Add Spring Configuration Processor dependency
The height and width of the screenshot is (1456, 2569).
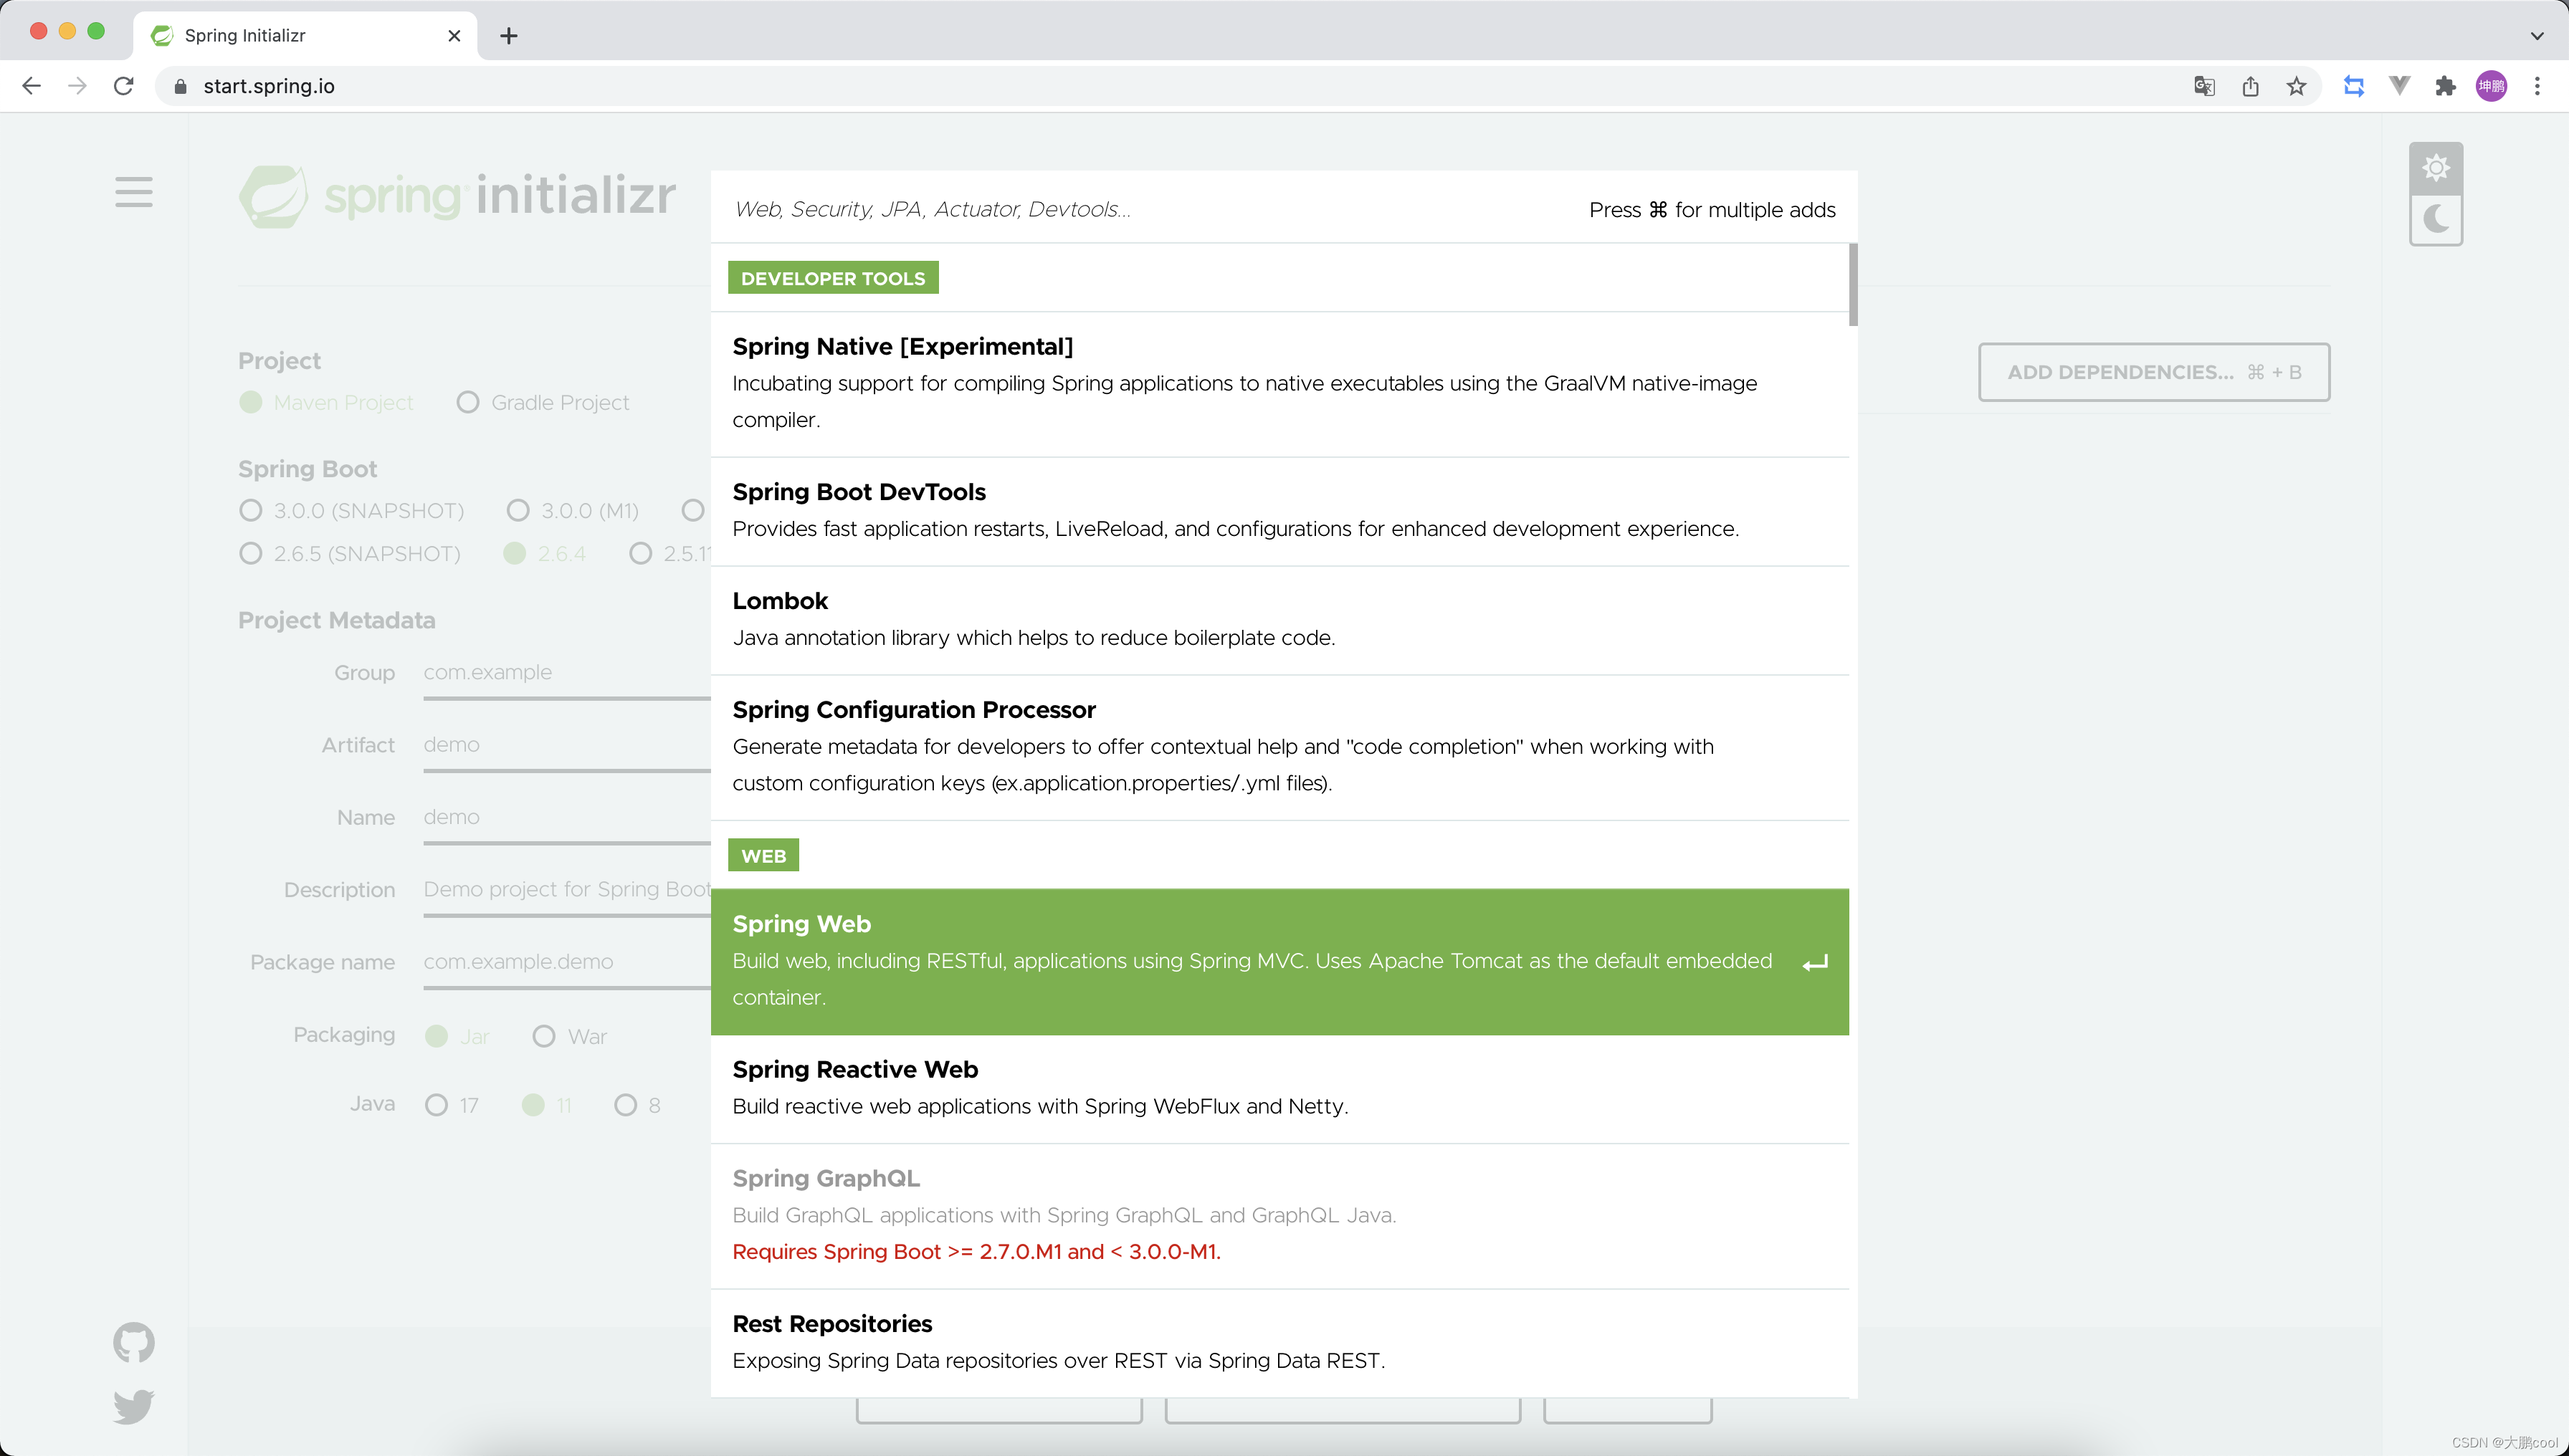(1279, 747)
